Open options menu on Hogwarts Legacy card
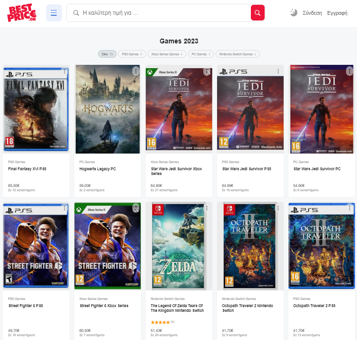357x340 pixels. [x=136, y=72]
